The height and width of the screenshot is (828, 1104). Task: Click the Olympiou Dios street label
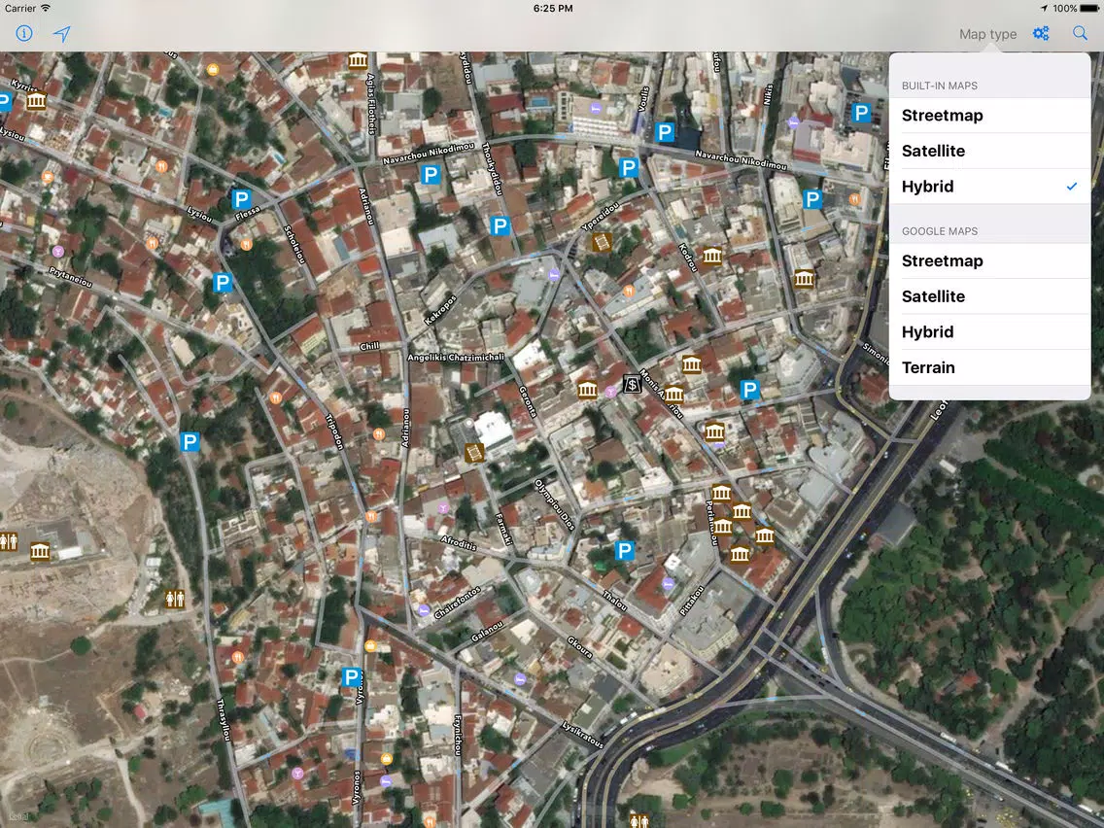click(x=554, y=504)
